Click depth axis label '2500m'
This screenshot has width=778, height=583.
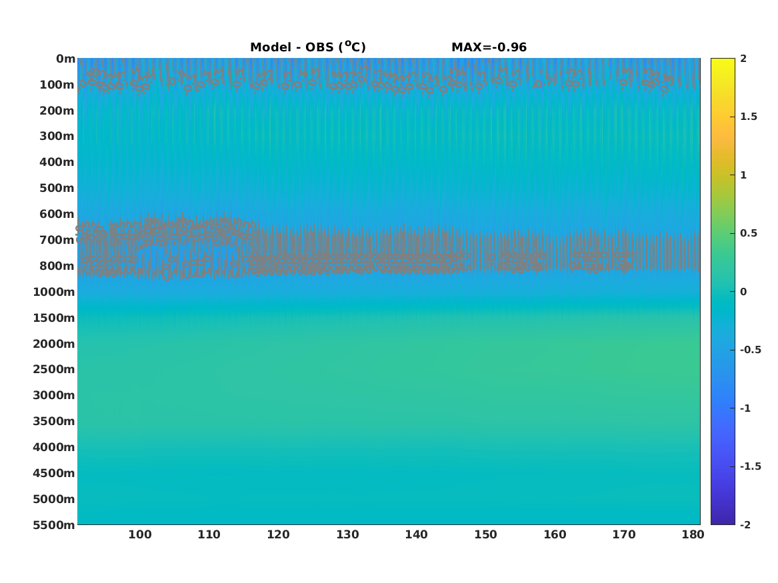click(54, 369)
